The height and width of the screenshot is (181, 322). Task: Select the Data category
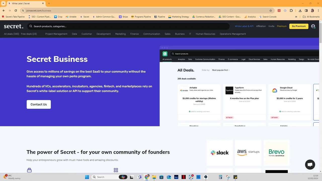pos(74,34)
